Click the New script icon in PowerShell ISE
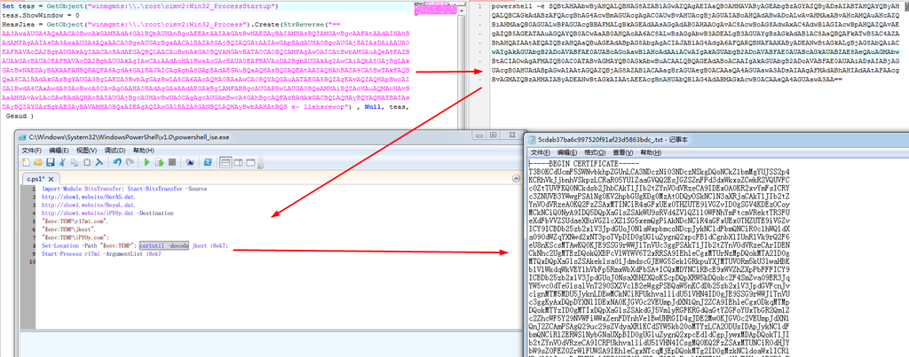 [26, 162]
